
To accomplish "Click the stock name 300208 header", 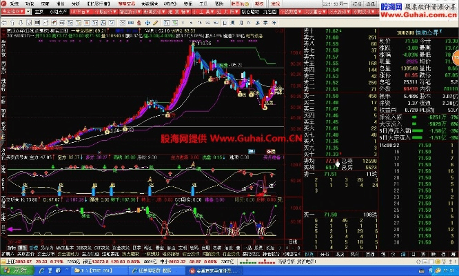I will pos(419,32).
